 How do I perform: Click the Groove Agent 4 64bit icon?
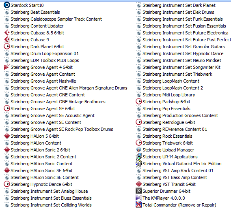7,67
